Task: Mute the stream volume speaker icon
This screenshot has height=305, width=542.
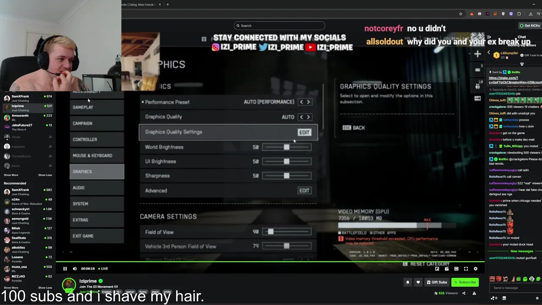Action: click(75, 269)
